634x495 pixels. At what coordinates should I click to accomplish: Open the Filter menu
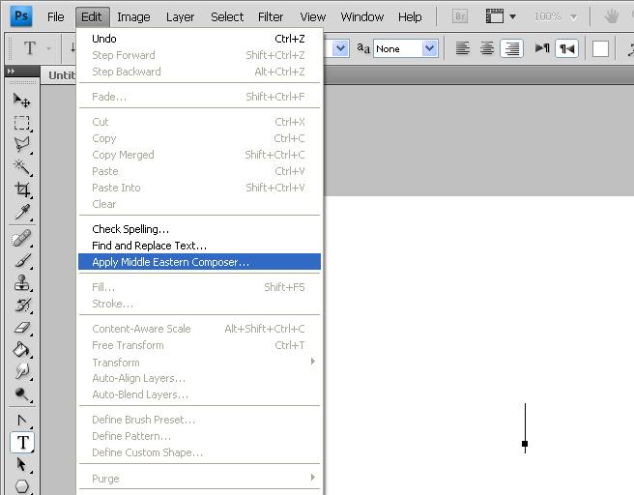click(271, 17)
